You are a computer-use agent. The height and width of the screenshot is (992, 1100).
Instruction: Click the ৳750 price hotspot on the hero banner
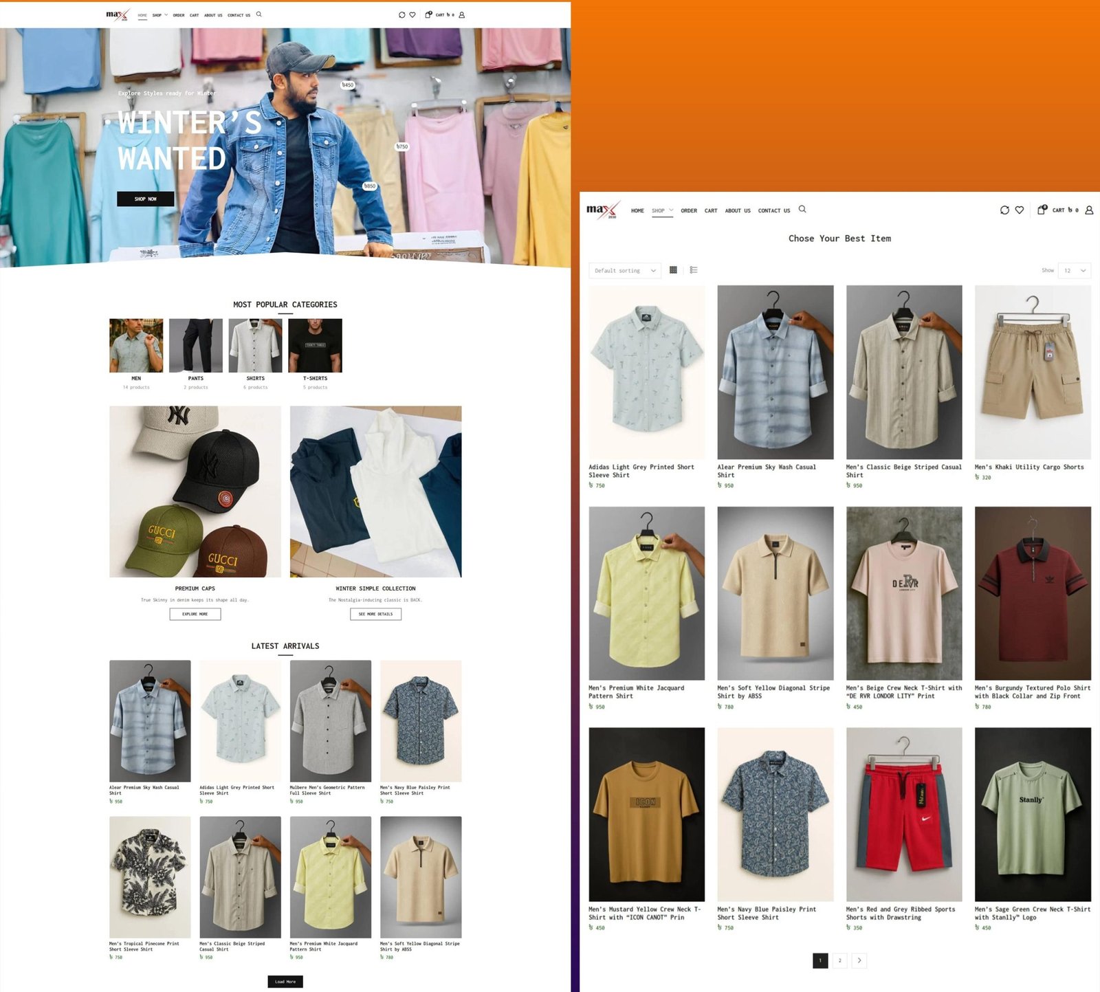[x=402, y=146]
